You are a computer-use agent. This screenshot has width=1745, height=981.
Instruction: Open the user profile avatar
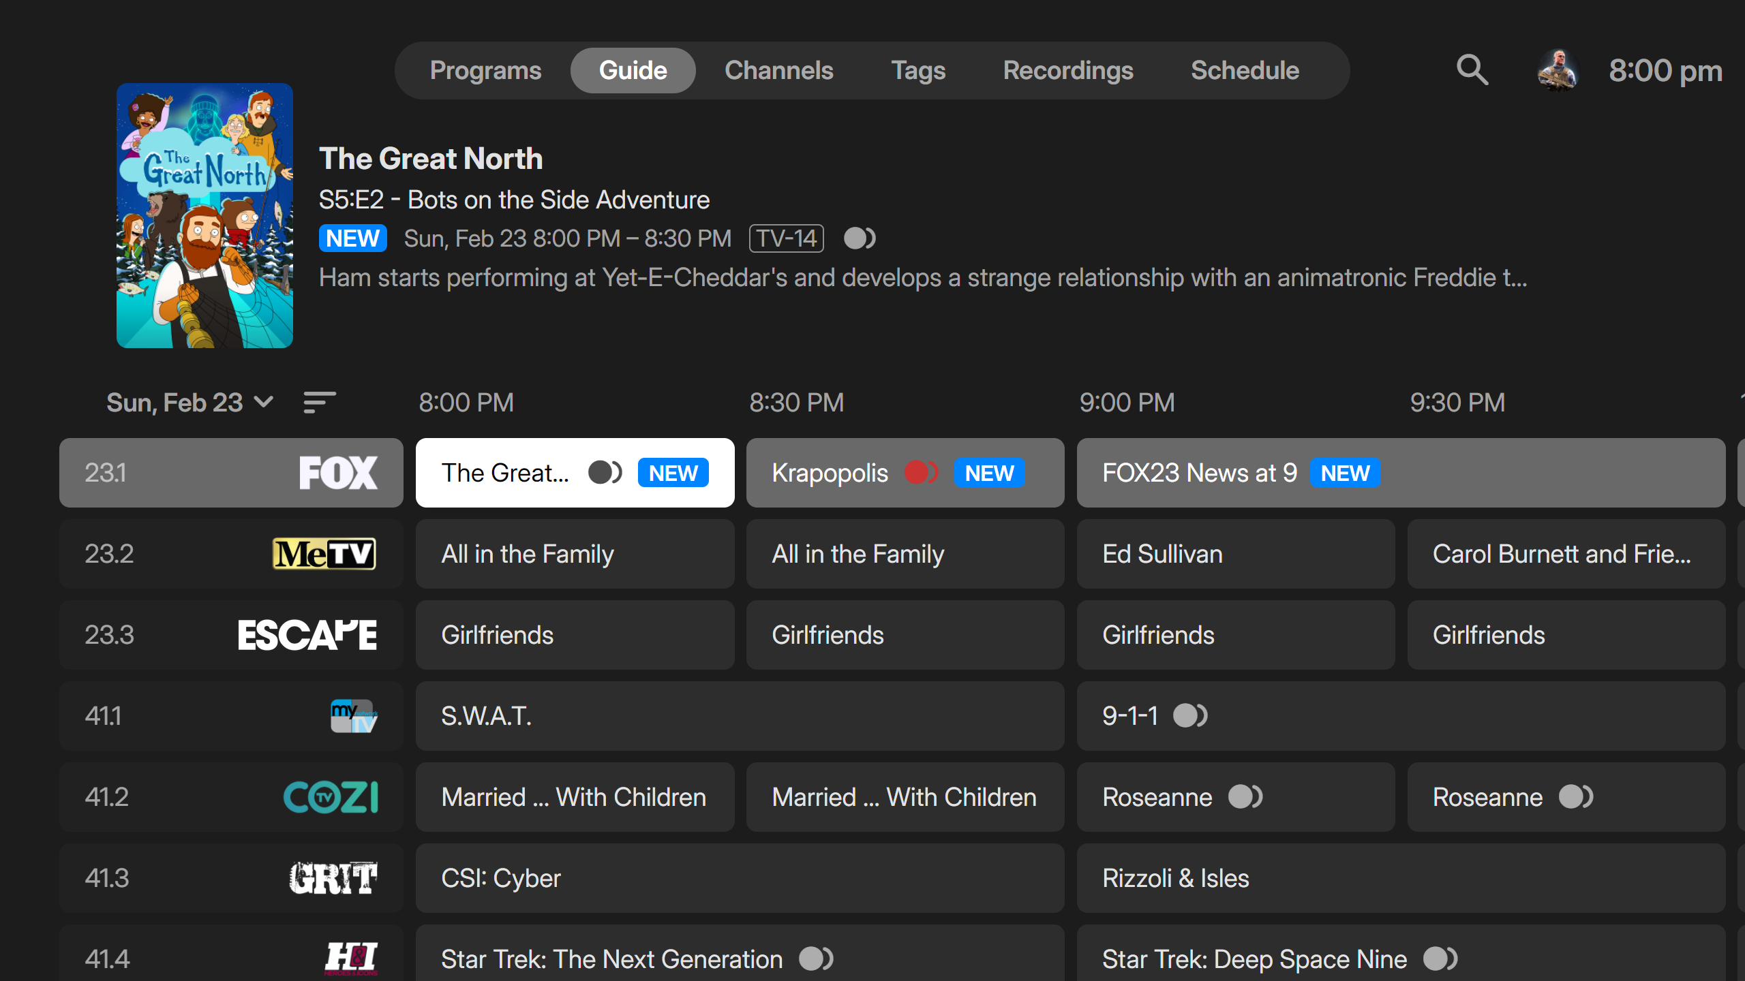click(1558, 70)
